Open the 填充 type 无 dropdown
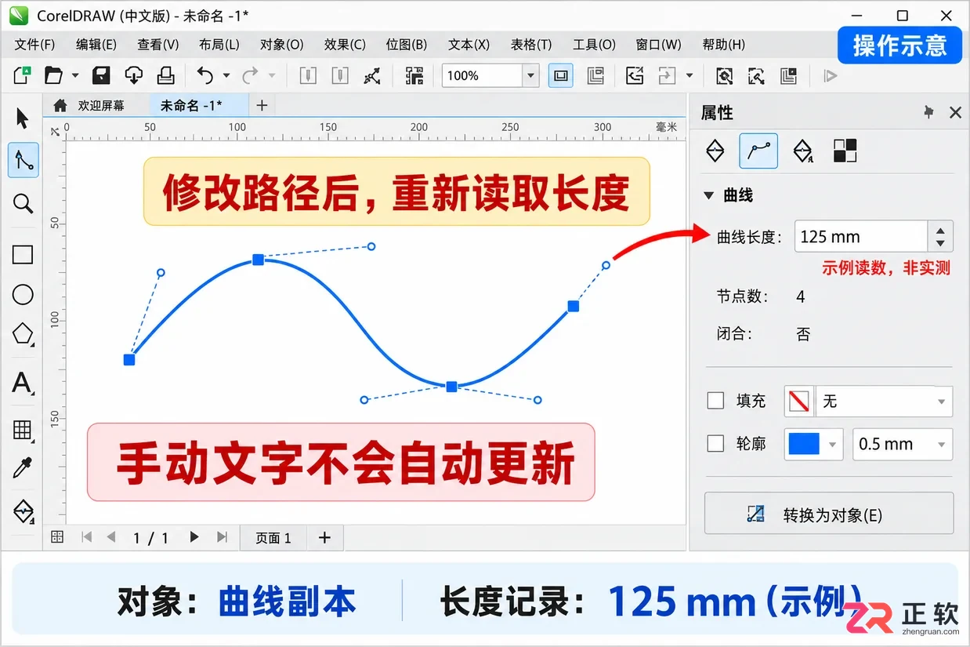 (885, 402)
